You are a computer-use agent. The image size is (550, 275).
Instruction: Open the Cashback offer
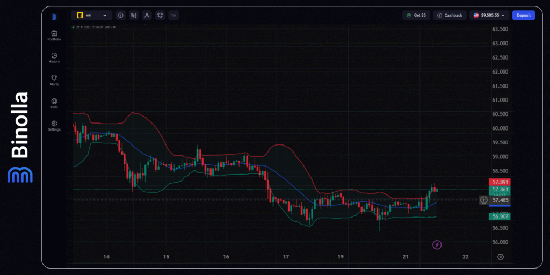(450, 15)
